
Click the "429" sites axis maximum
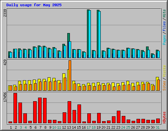click(5, 63)
